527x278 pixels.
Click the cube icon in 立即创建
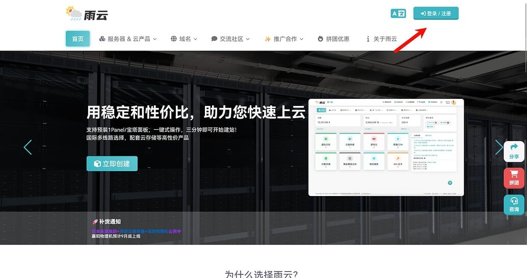[97, 163]
